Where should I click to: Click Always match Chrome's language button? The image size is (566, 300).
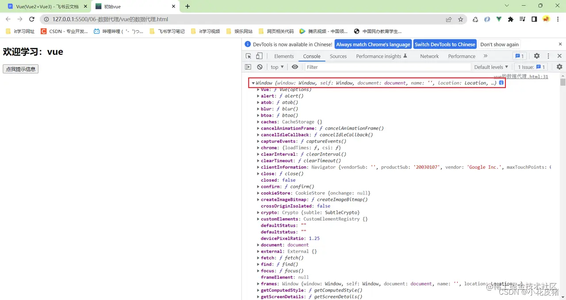coord(373,44)
